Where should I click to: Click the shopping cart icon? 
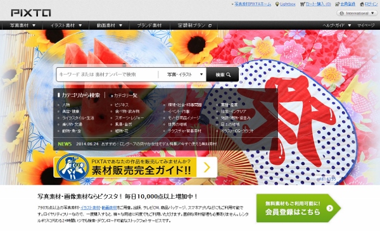(302, 4)
